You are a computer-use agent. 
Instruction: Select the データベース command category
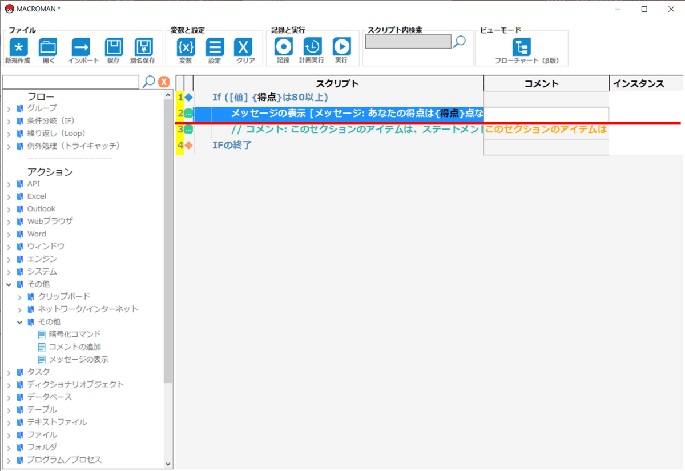pyautogui.click(x=50, y=397)
